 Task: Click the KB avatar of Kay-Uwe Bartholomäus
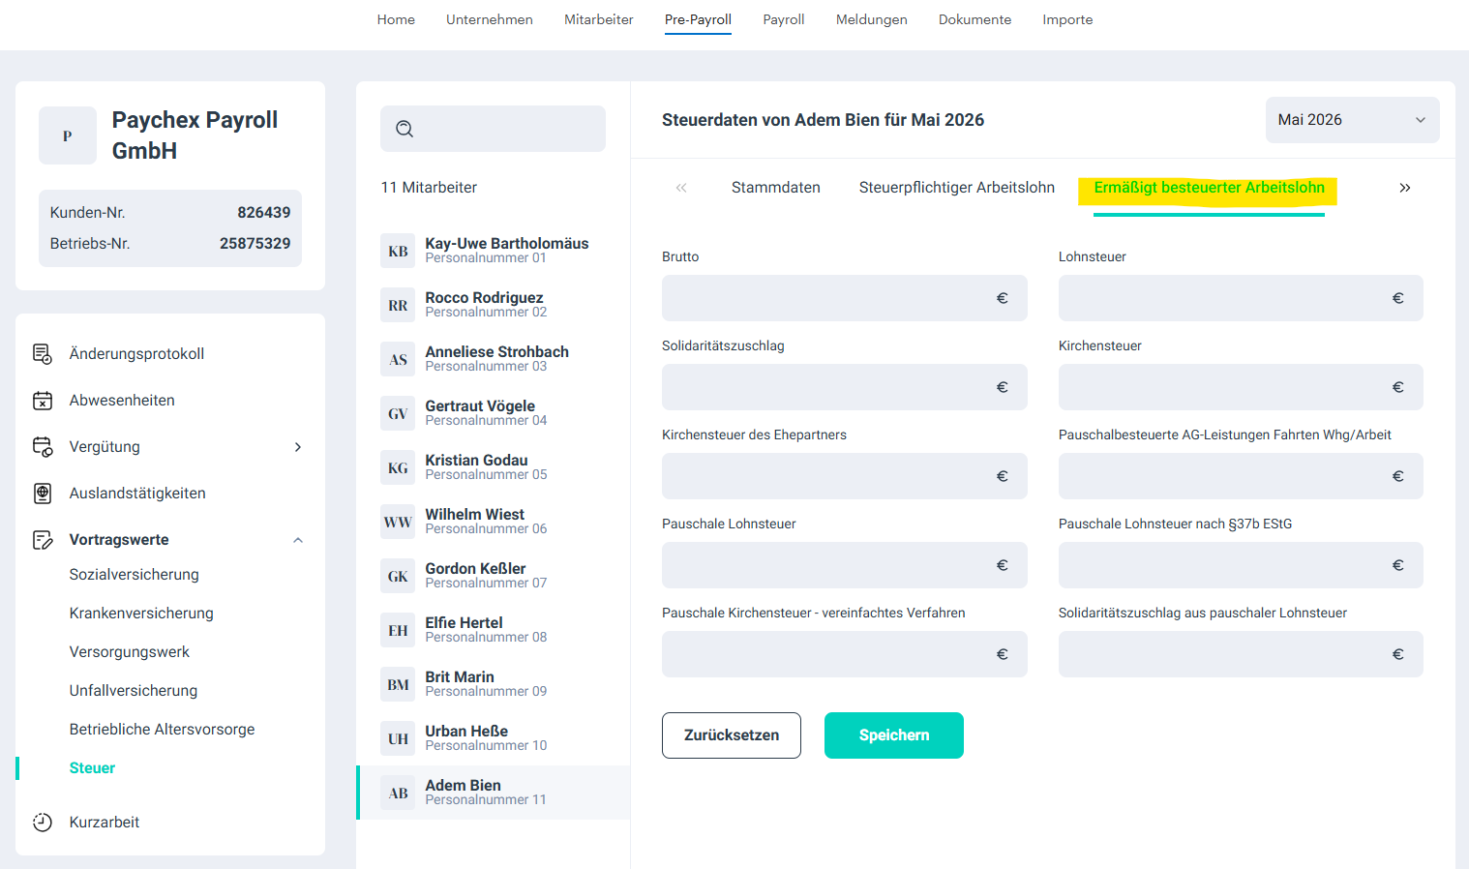click(398, 251)
